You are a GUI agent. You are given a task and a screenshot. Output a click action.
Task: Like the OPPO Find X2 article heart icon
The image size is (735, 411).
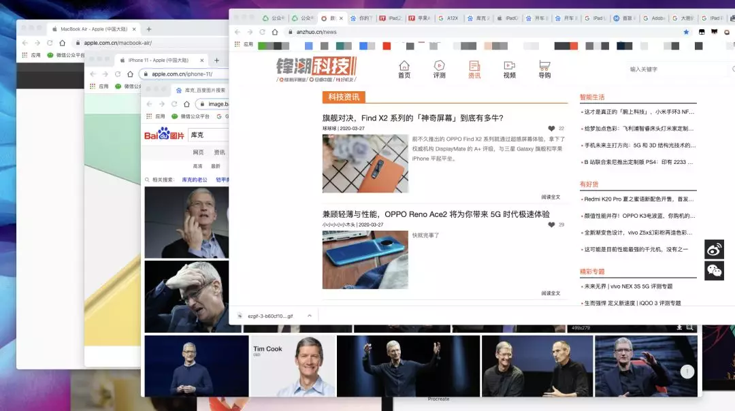click(551, 129)
